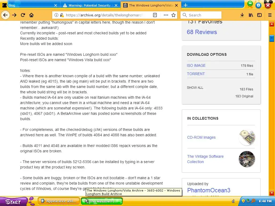Reload the current page
The height and width of the screenshot is (206, 275).
tap(23, 15)
